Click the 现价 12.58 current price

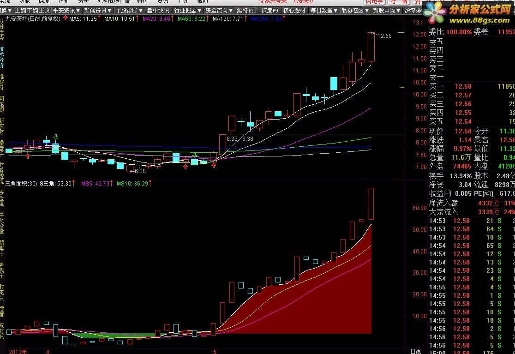pyautogui.click(x=463, y=132)
